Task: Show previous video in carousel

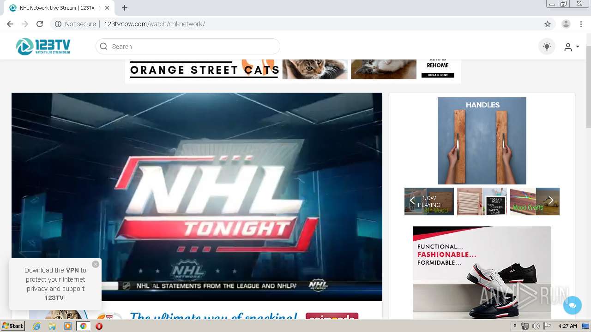Action: (412, 201)
